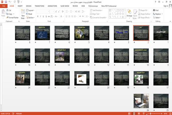Image resolution: width=172 pixels, height=115 pixels.
Task: Click spell check icon in status bar
Action: (13, 114)
